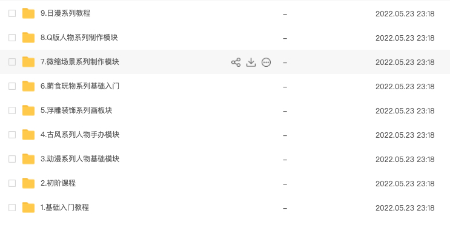Open more options icon for 7.微缩场景系列制作模块

(x=266, y=63)
